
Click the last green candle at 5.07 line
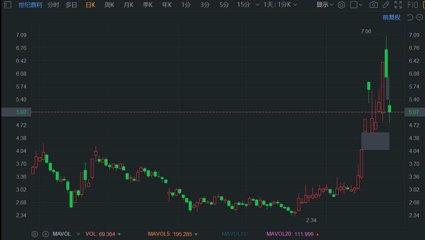(x=389, y=109)
